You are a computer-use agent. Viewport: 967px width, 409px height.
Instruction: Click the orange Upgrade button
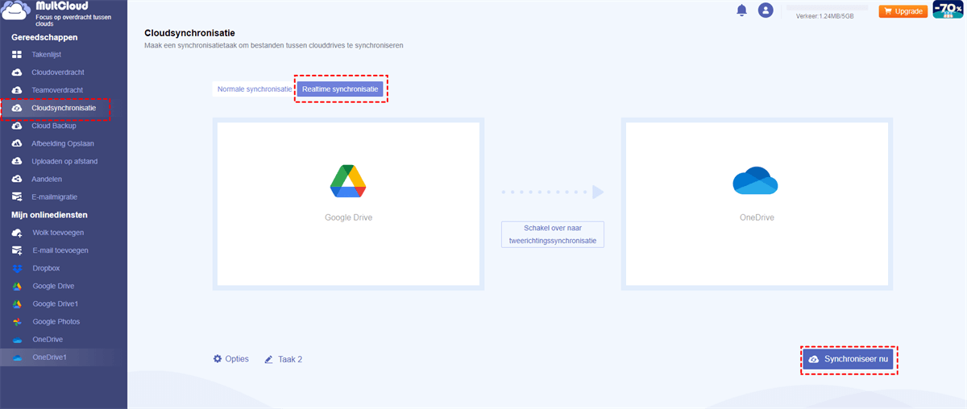click(x=903, y=11)
